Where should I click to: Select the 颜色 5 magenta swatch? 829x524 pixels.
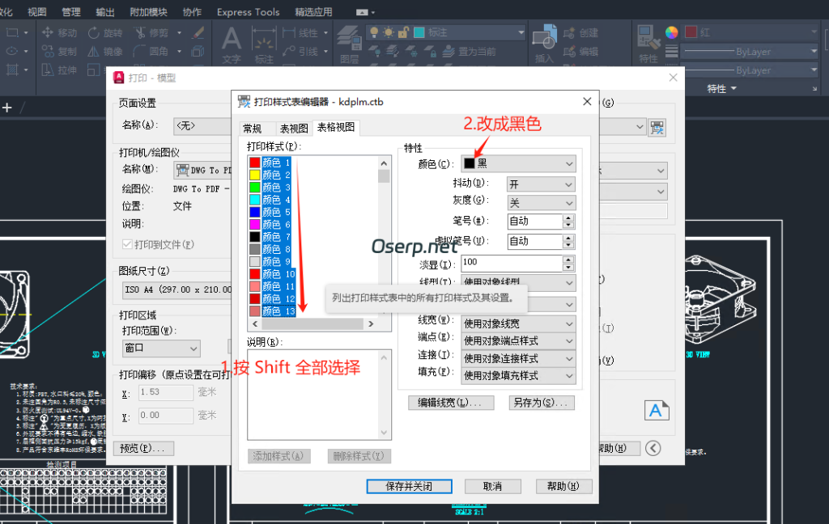point(255,210)
